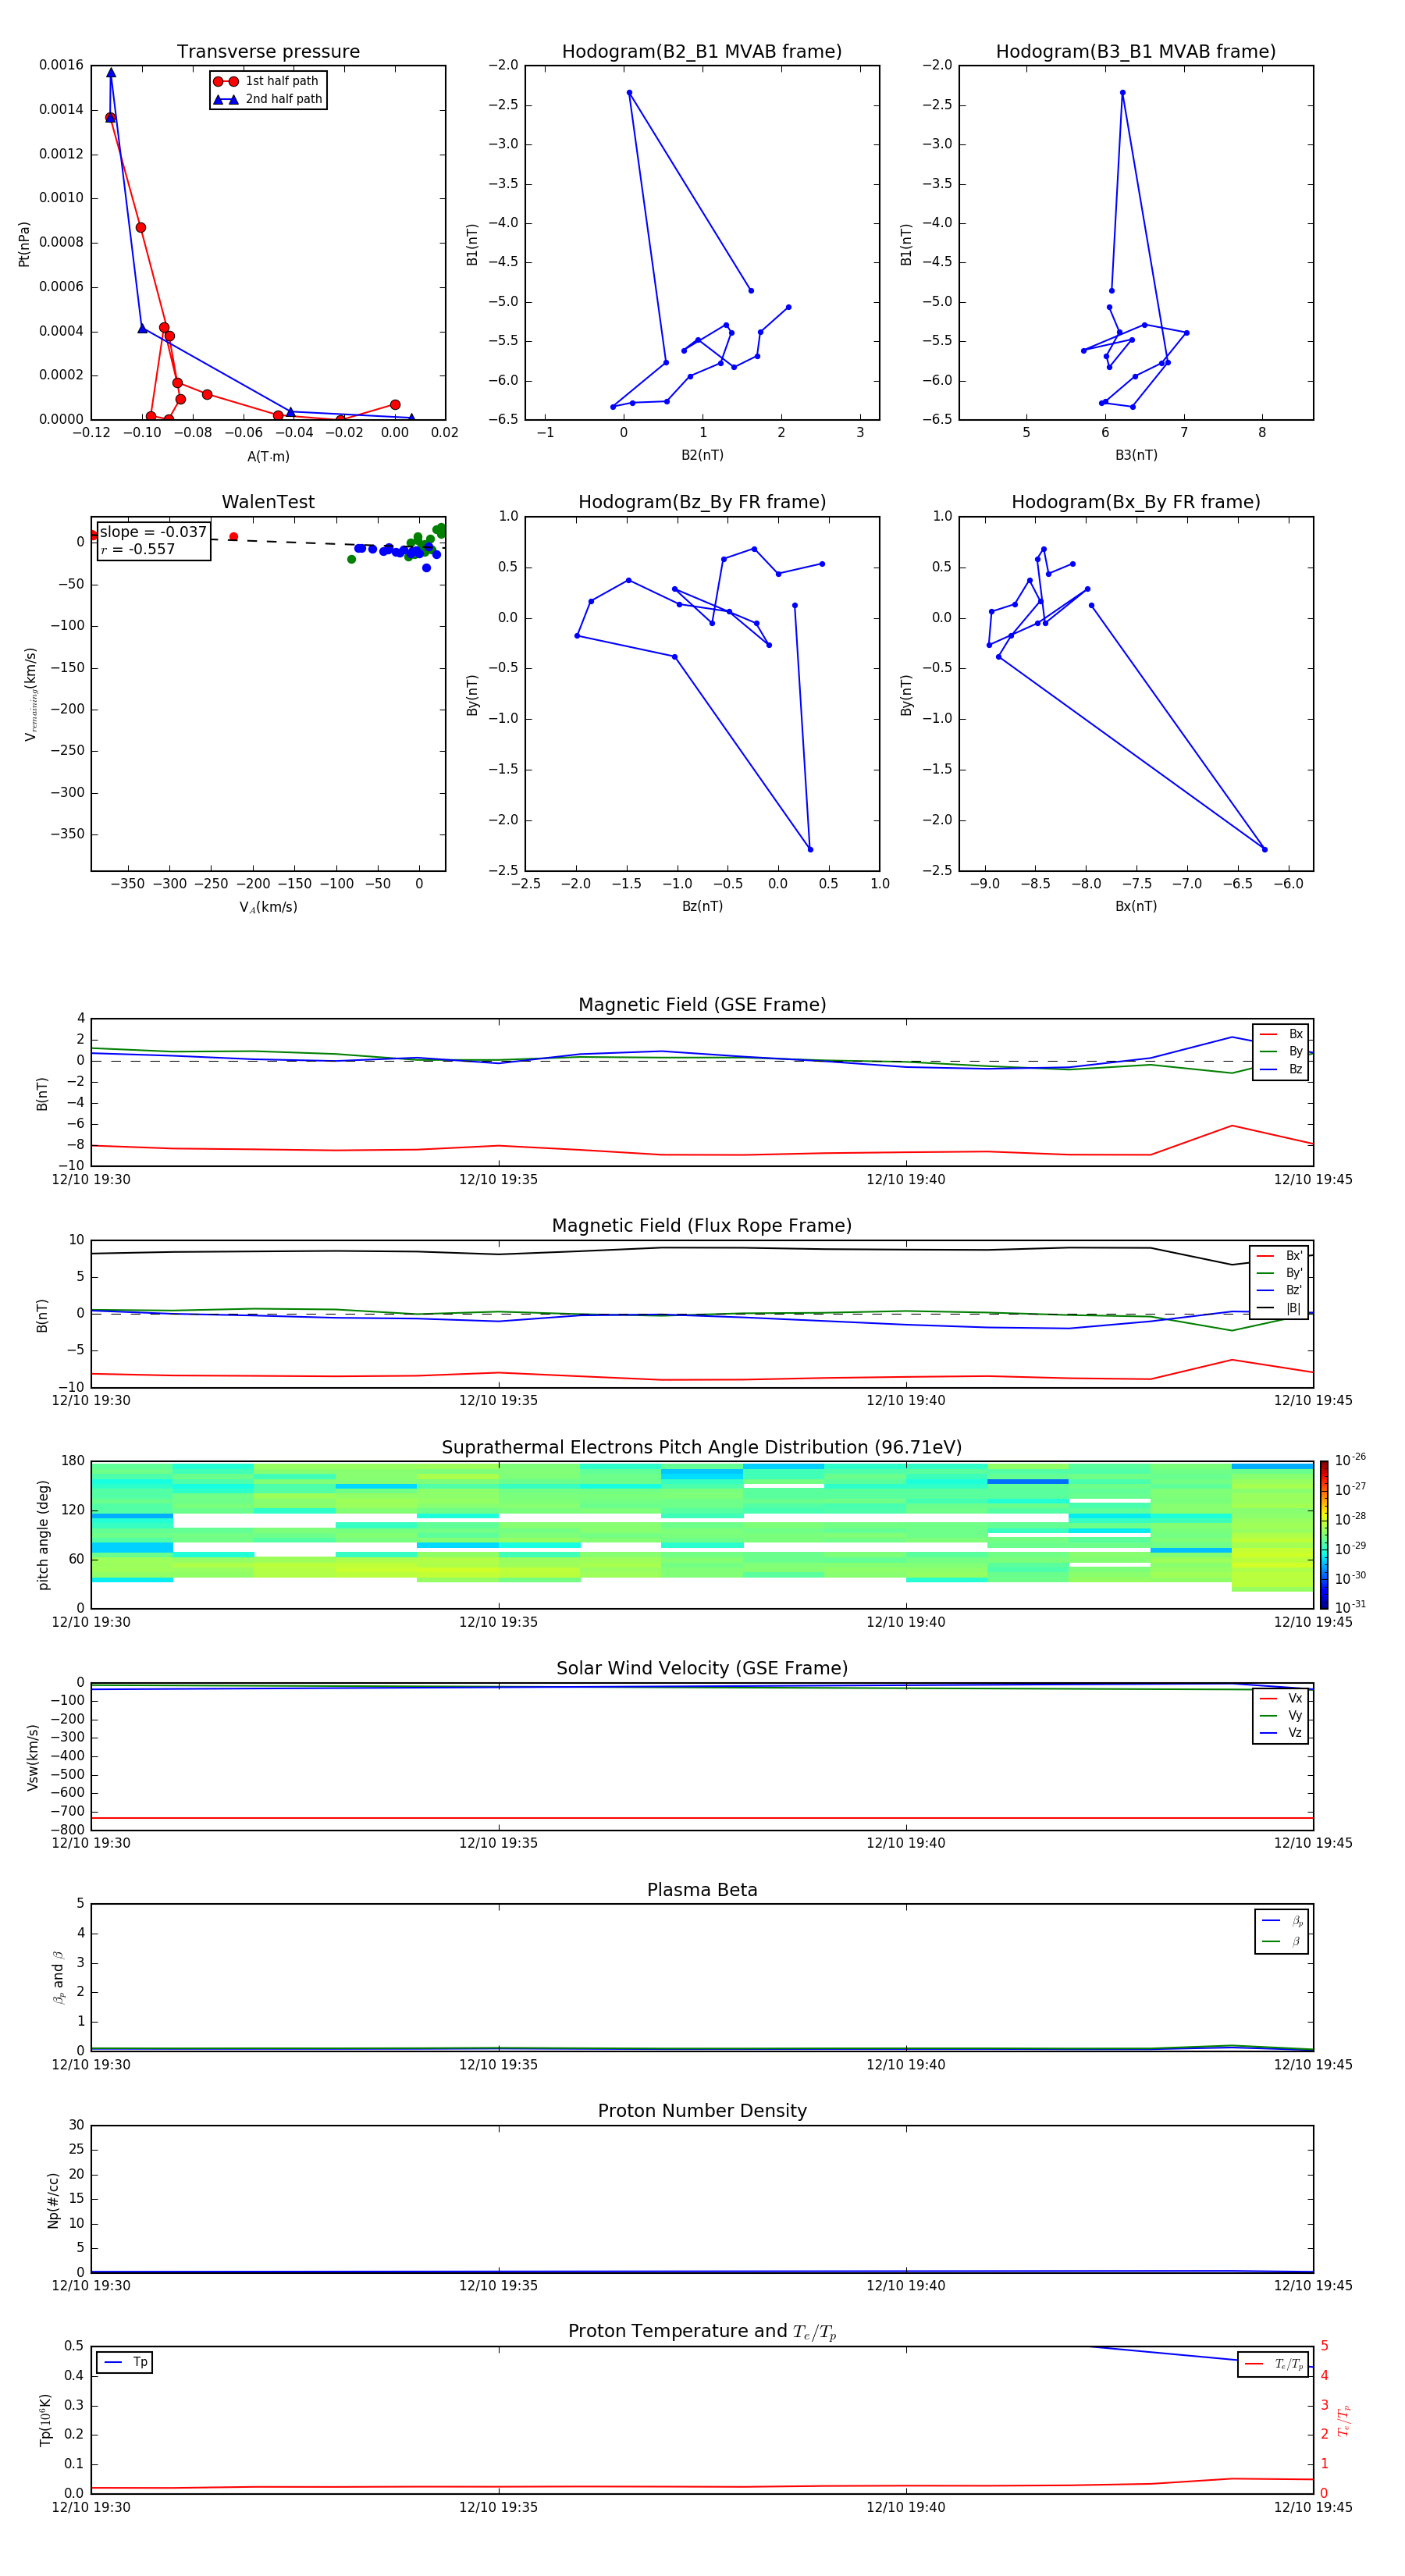The width and height of the screenshot is (1405, 2576).
Task: Click the 10^-26 colorbar label
Action: pos(1350,1460)
